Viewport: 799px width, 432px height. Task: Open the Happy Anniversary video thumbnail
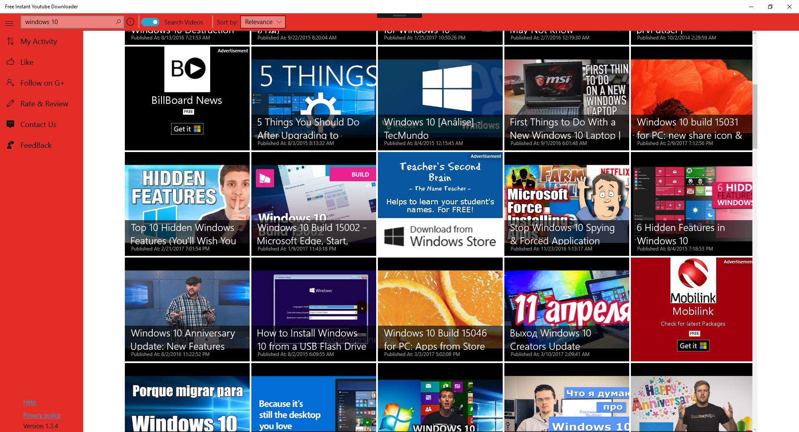[692, 398]
